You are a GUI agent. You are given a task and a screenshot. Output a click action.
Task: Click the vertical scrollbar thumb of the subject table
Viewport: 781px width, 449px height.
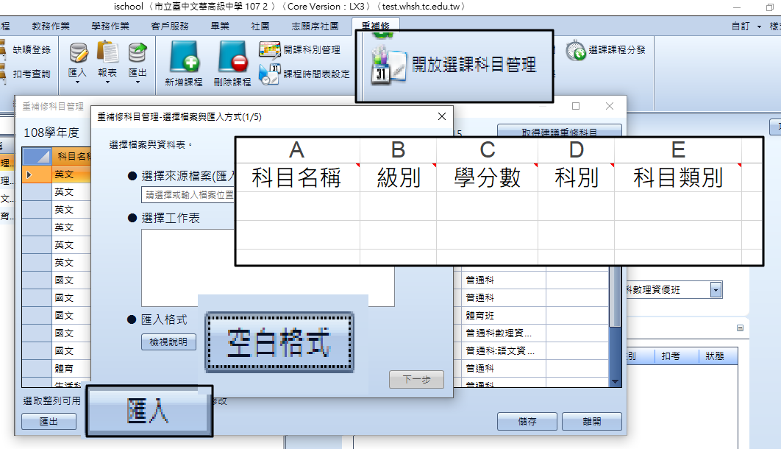(615, 297)
